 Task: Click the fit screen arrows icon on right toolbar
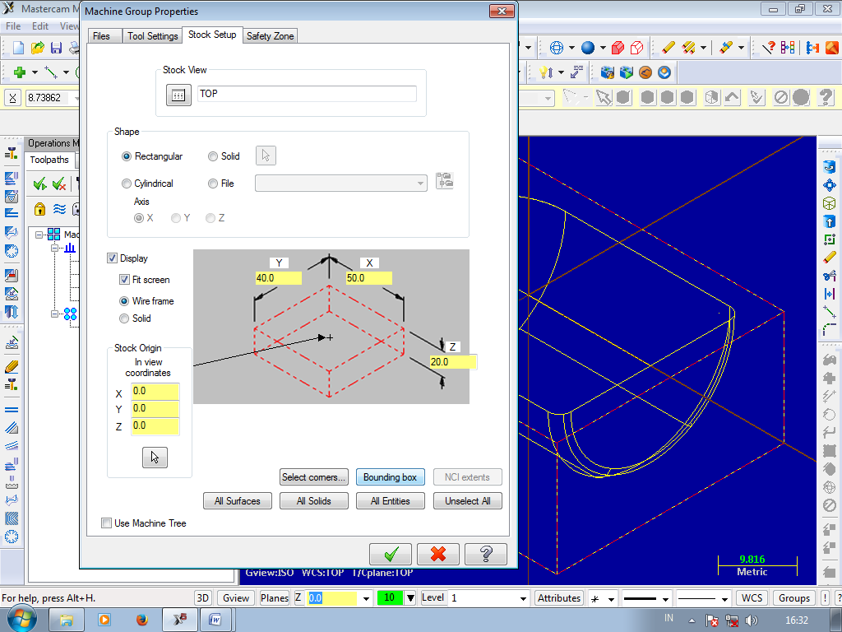(x=829, y=185)
